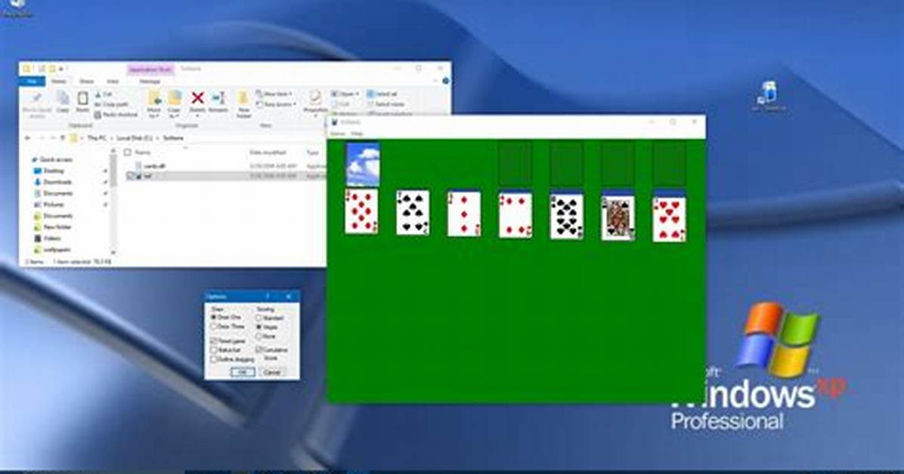
Task: Click the first empty foundation slot
Action: [515, 165]
